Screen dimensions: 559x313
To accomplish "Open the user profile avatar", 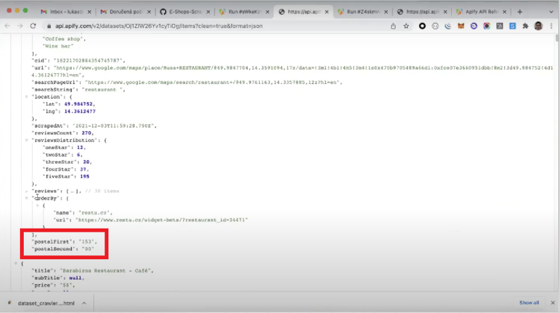I will coord(538,26).
